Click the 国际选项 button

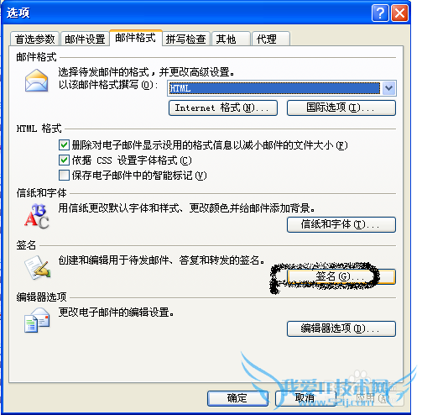(x=341, y=108)
